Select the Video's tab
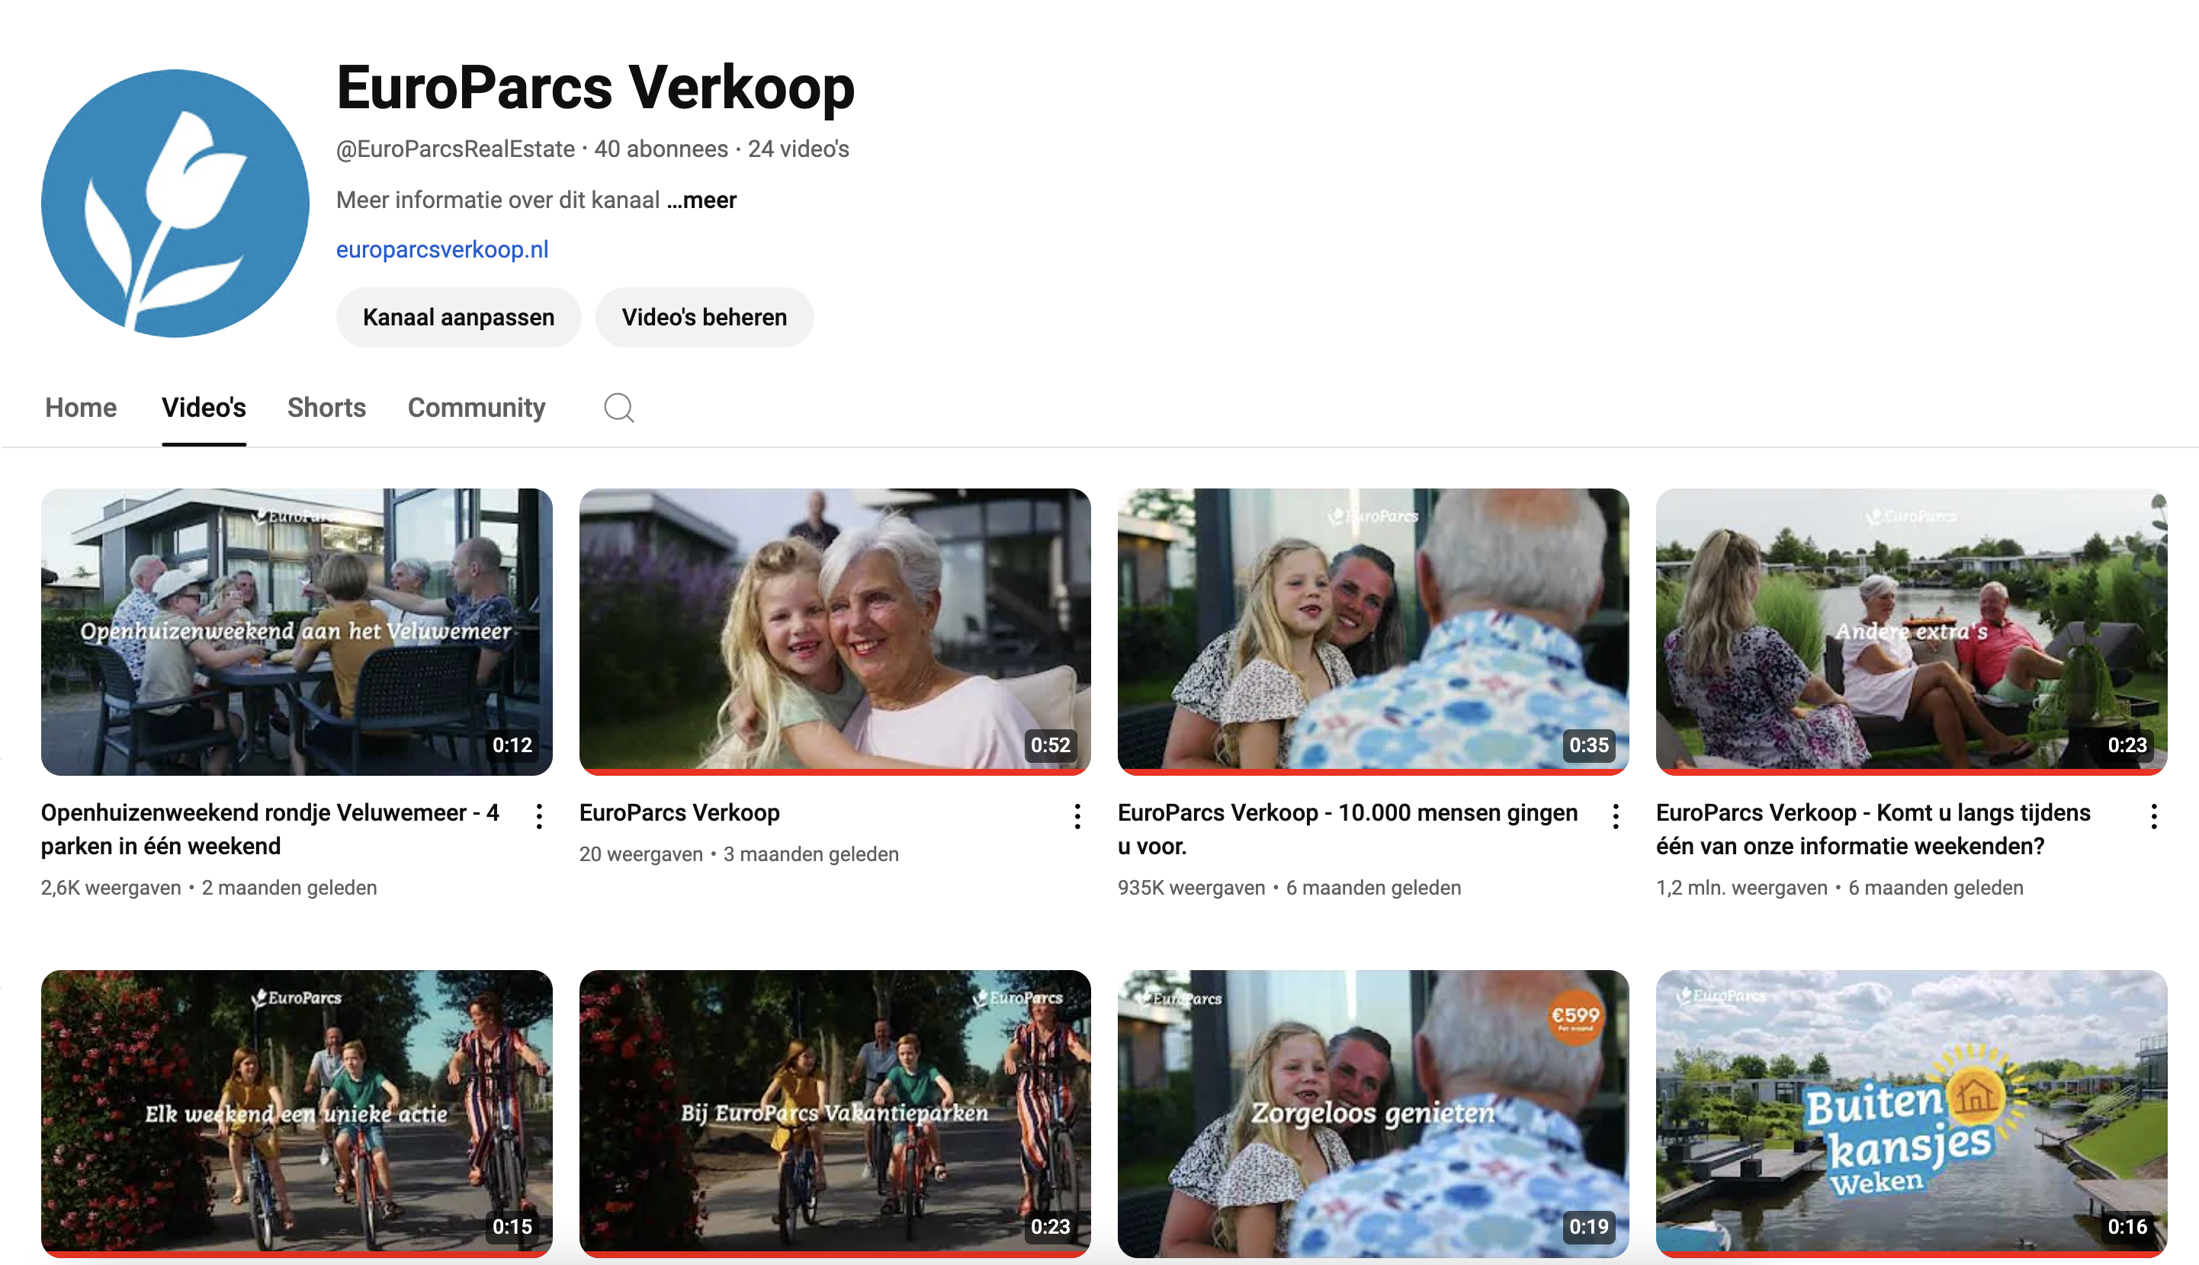The image size is (2199, 1265). [204, 408]
